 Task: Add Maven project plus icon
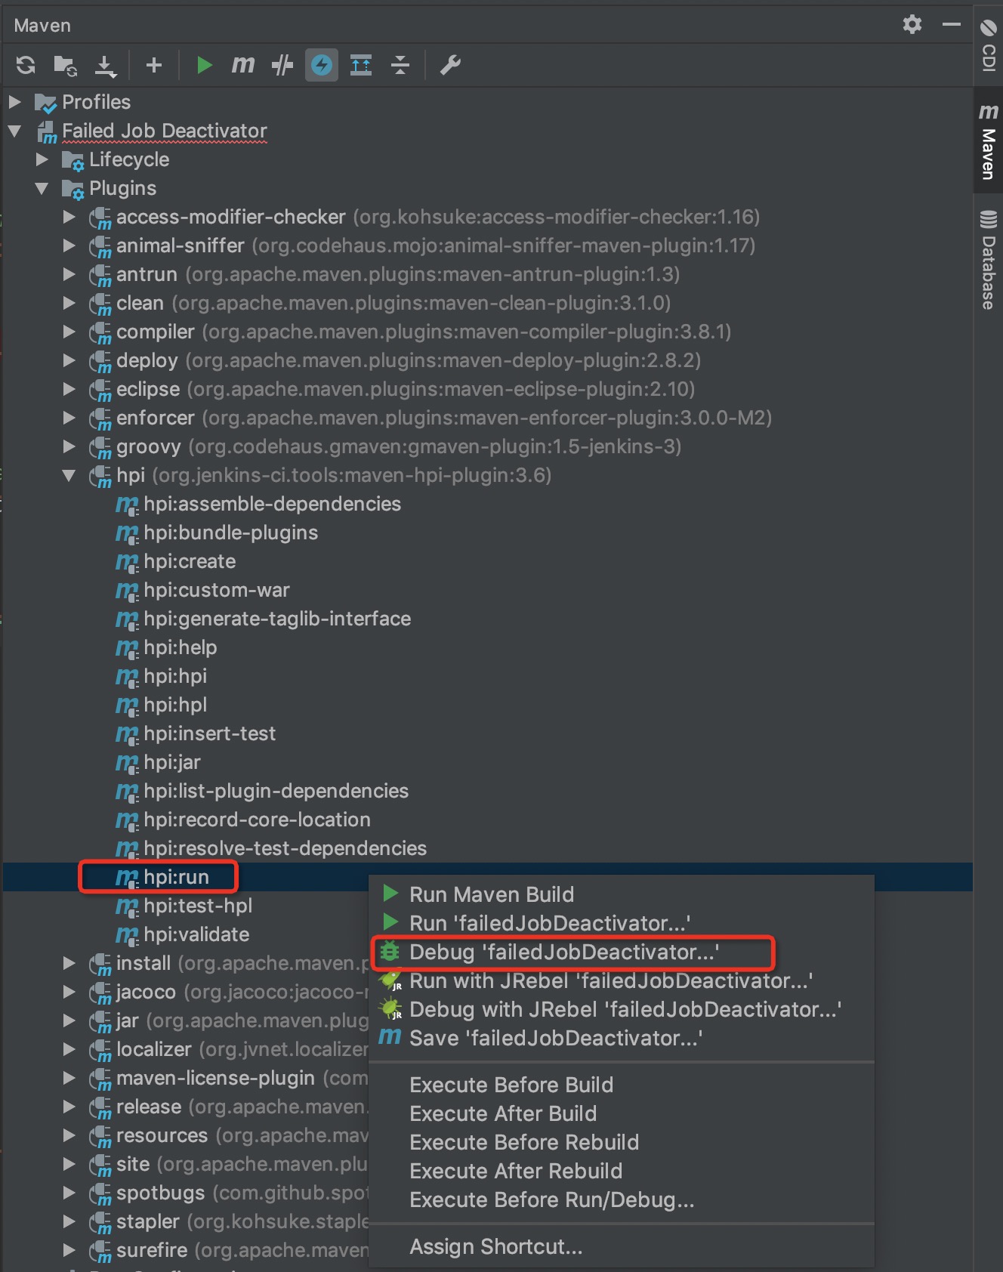[x=154, y=66]
